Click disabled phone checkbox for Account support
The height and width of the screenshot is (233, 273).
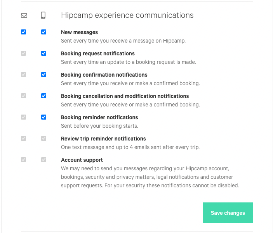tap(44, 160)
